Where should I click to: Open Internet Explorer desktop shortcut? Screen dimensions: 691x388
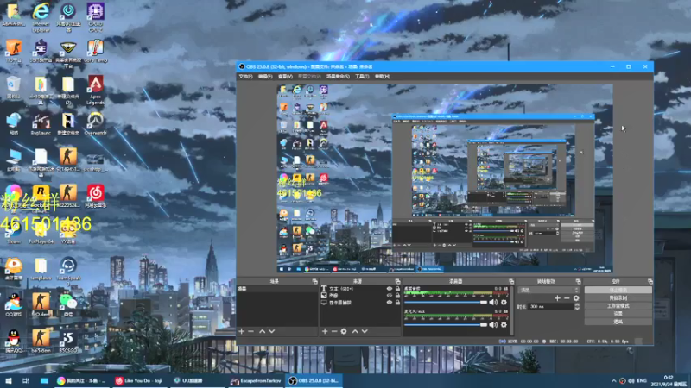coord(41,17)
